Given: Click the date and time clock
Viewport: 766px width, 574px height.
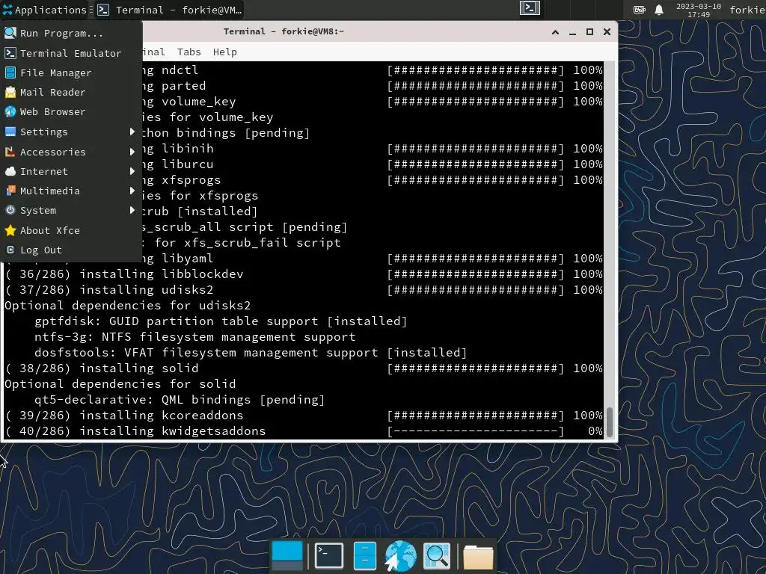Looking at the screenshot, I should (x=699, y=10).
